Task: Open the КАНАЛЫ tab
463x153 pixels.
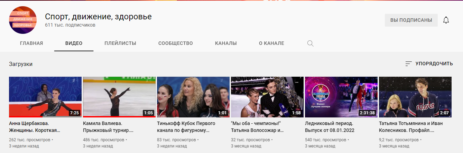Action: tap(226, 44)
